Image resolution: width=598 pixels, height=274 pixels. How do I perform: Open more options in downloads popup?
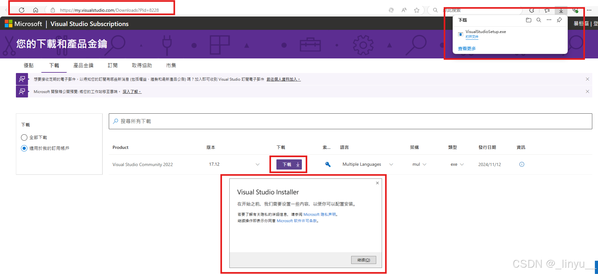tap(549, 20)
